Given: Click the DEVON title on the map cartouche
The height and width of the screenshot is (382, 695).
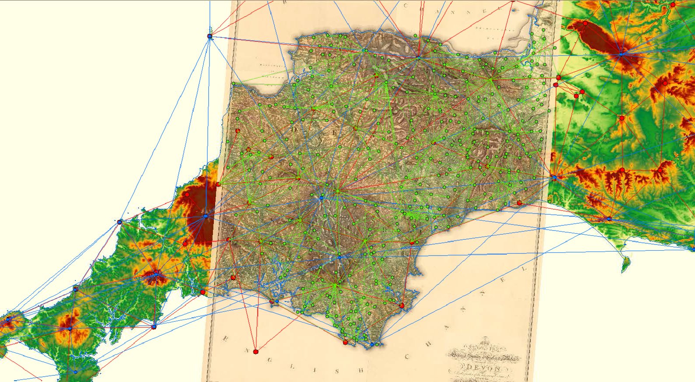Looking at the screenshot, I should (484, 368).
